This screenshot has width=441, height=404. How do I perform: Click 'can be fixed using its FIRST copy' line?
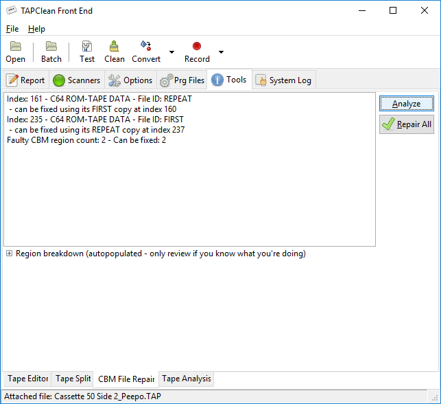(x=93, y=109)
